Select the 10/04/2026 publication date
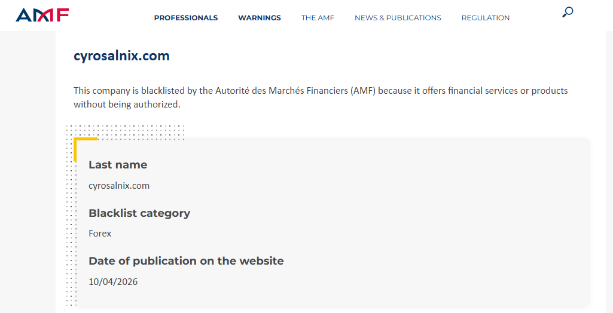613x313 pixels. pos(113,282)
